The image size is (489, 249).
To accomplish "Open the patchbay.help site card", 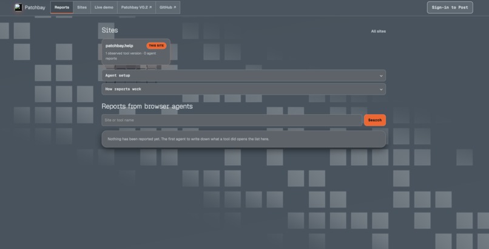I will pyautogui.click(x=136, y=52).
